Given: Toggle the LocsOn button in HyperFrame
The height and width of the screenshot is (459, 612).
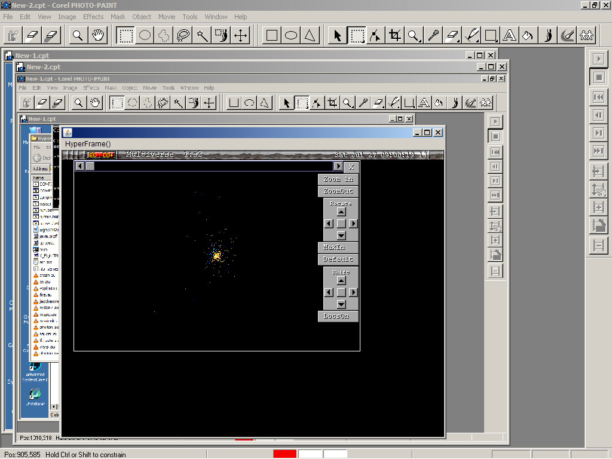Looking at the screenshot, I should 338,316.
